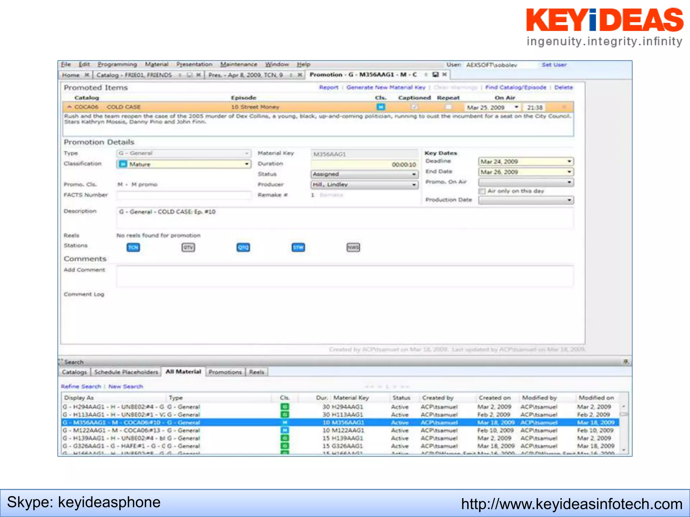The image size is (690, 517).
Task: Close the Home tab
Action: coord(87,75)
